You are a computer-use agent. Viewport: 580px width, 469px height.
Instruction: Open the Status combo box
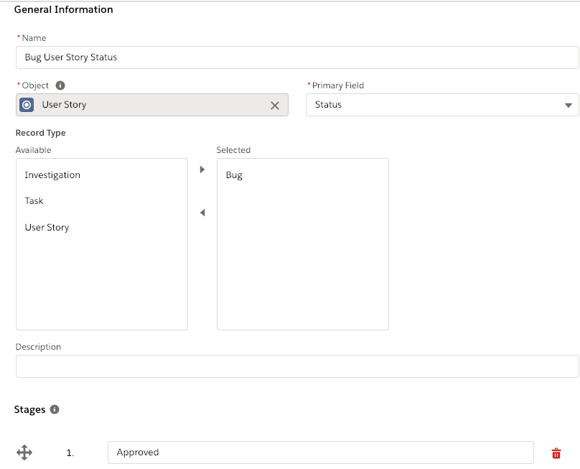442,105
